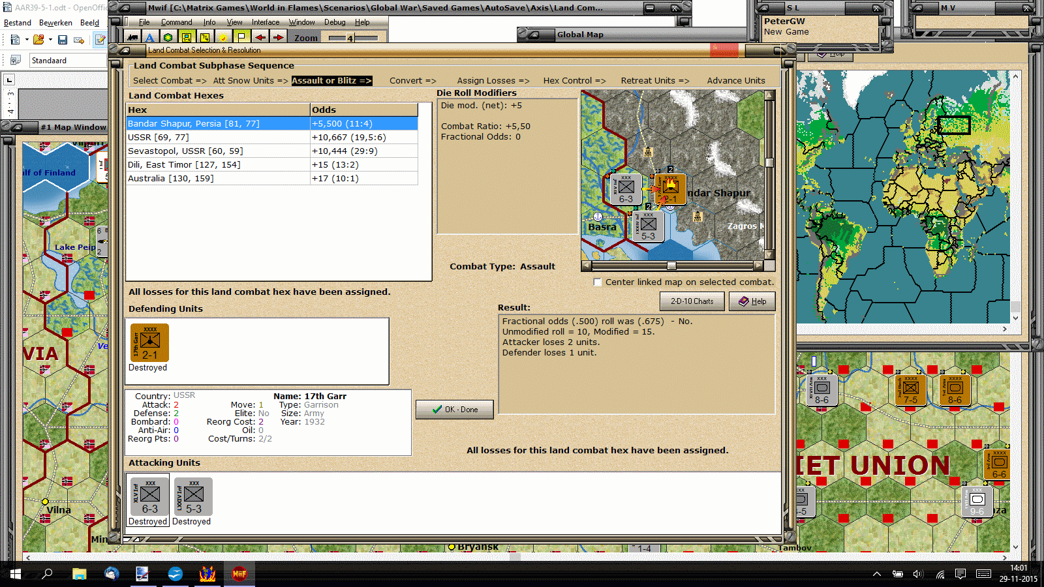
Task: Select the Bandar Shapur, Persia combat row
Action: pyautogui.click(x=272, y=124)
